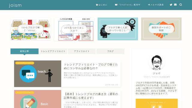This screenshot has width=192, height=108.
Task: Click the envelope mail icon in header
Action: (175, 5)
